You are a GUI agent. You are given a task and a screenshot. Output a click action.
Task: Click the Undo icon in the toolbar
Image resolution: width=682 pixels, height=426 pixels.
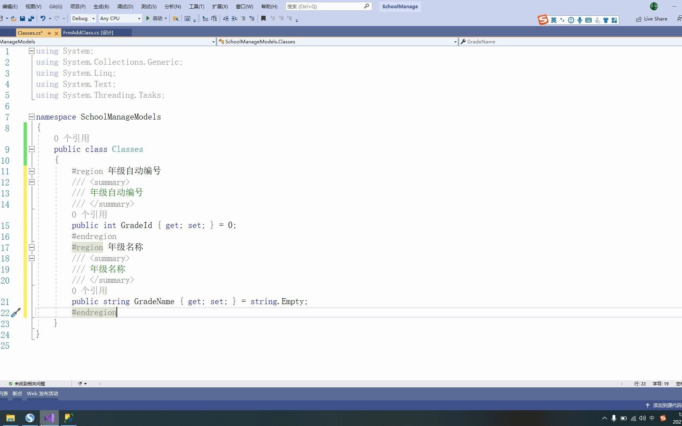pos(43,19)
